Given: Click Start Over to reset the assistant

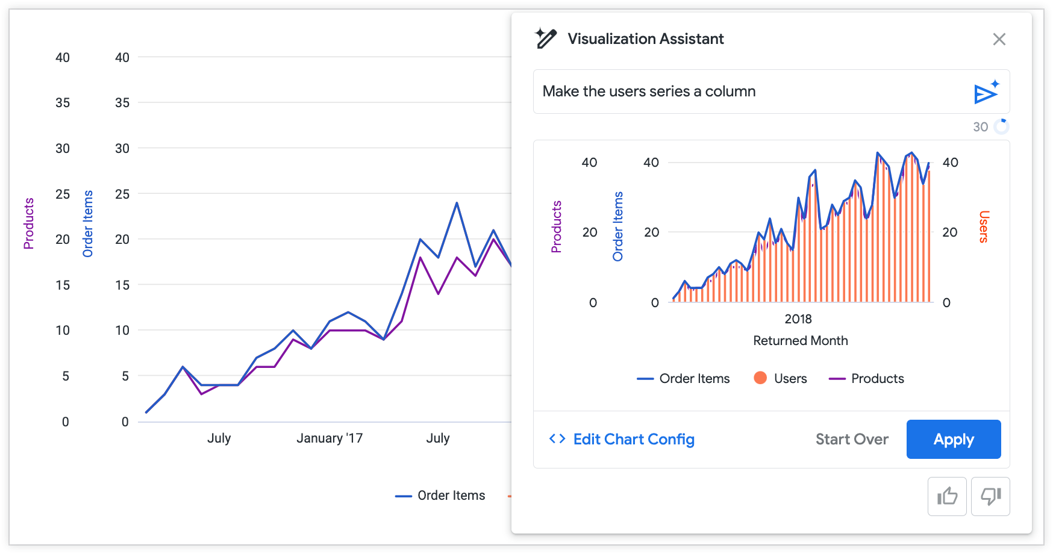Looking at the screenshot, I should tap(852, 439).
